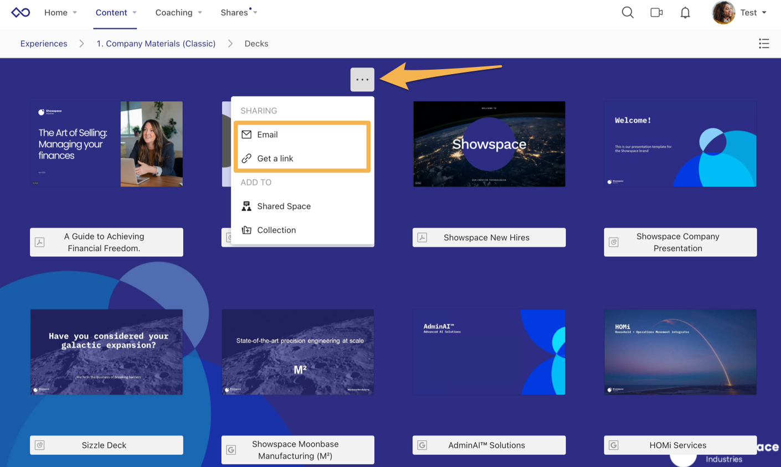The height and width of the screenshot is (467, 781).
Task: Open notifications via the bell icon
Action: [685, 12]
